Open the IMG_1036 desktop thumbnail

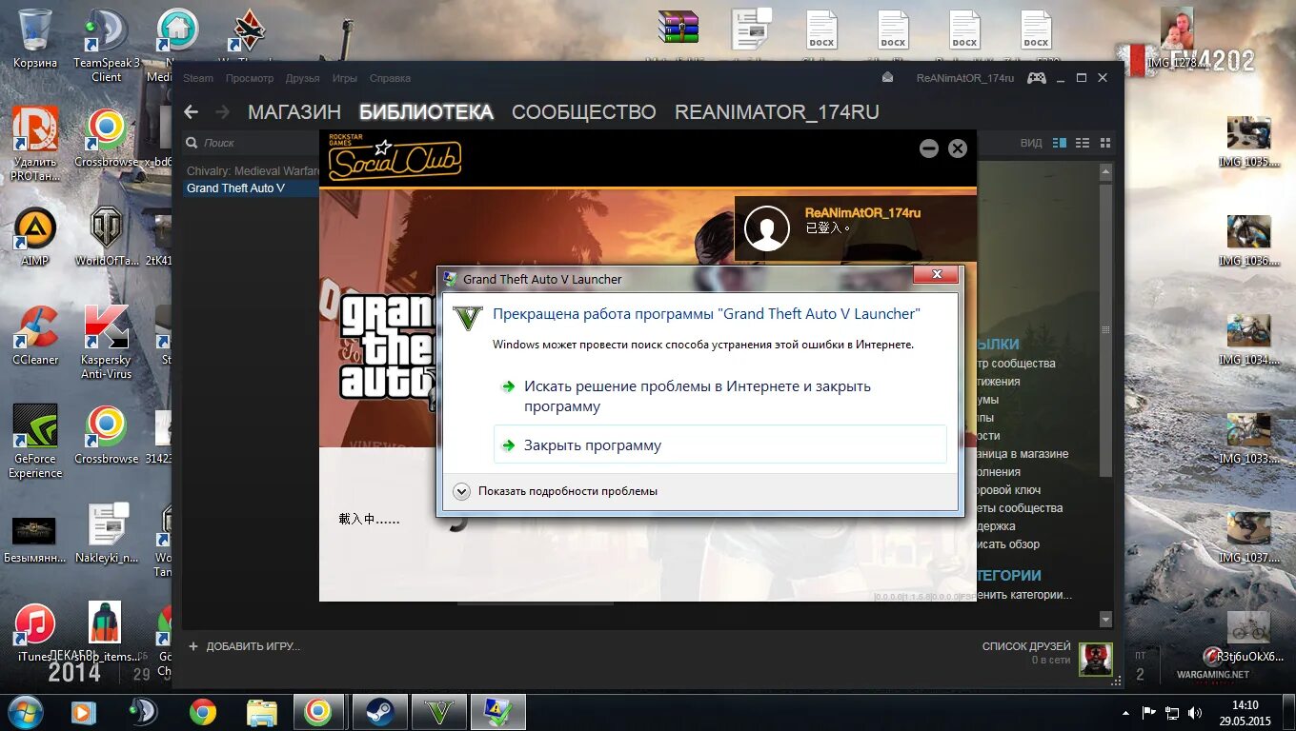coord(1248,242)
